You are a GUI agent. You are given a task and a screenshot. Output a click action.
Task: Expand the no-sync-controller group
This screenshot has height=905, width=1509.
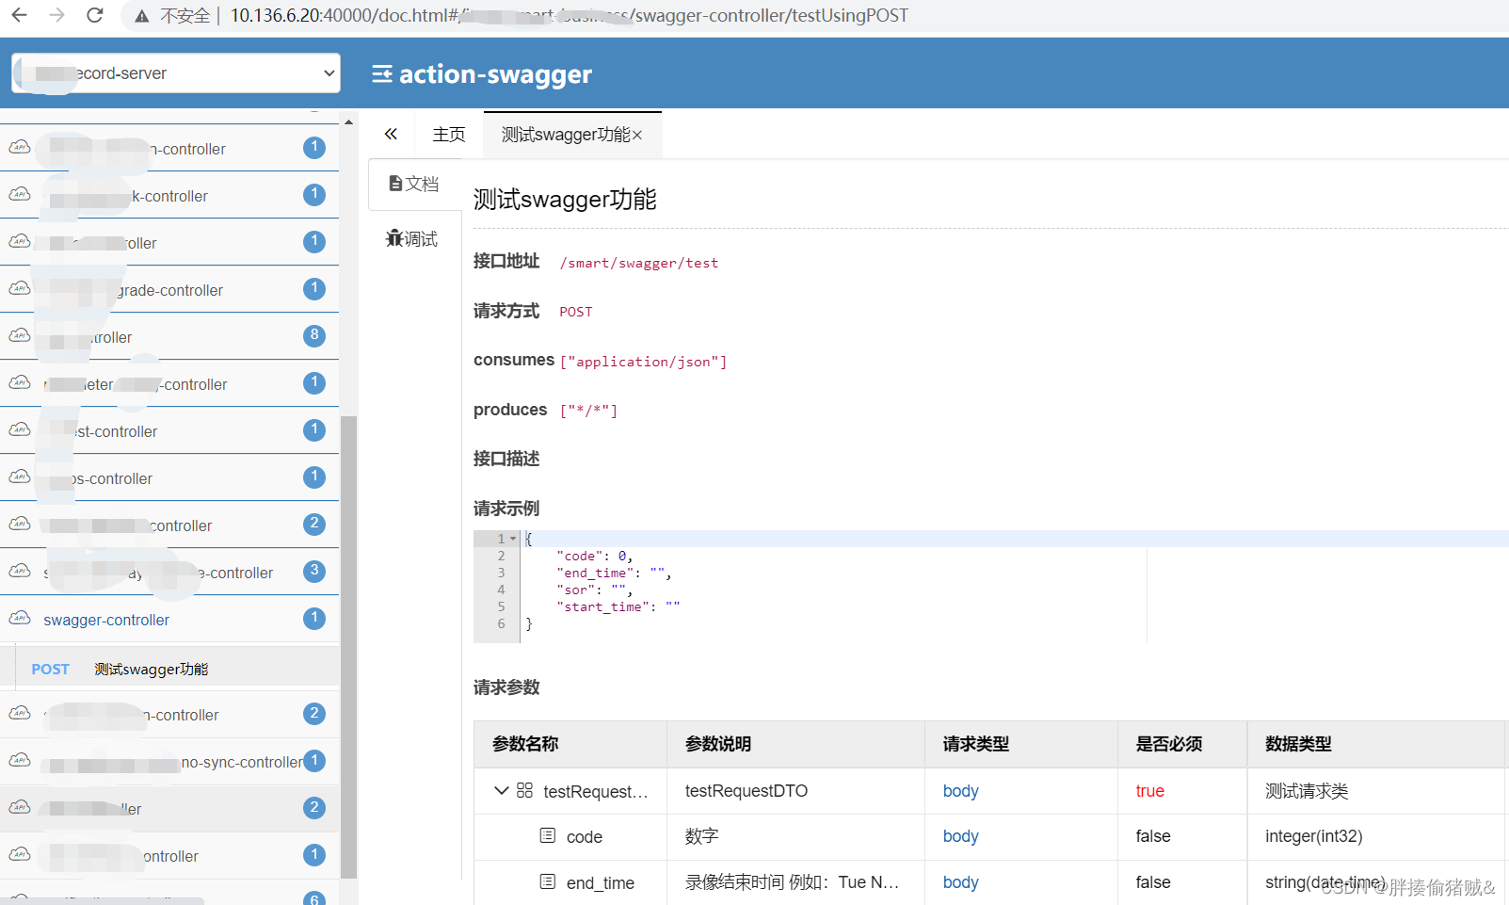point(169,762)
